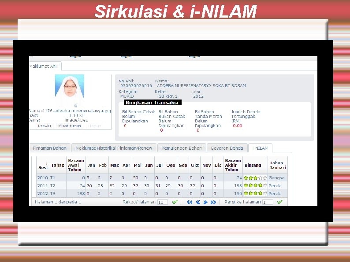Switch to the Pinjaman Bahan tab

coord(49,148)
